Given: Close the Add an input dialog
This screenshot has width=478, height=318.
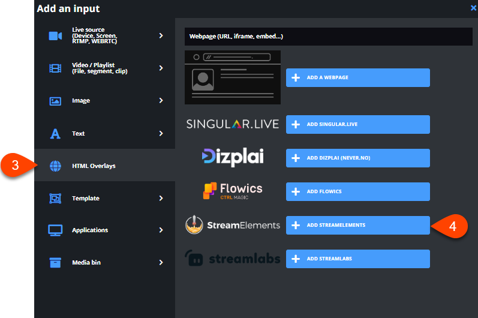Looking at the screenshot, I should [473, 8].
